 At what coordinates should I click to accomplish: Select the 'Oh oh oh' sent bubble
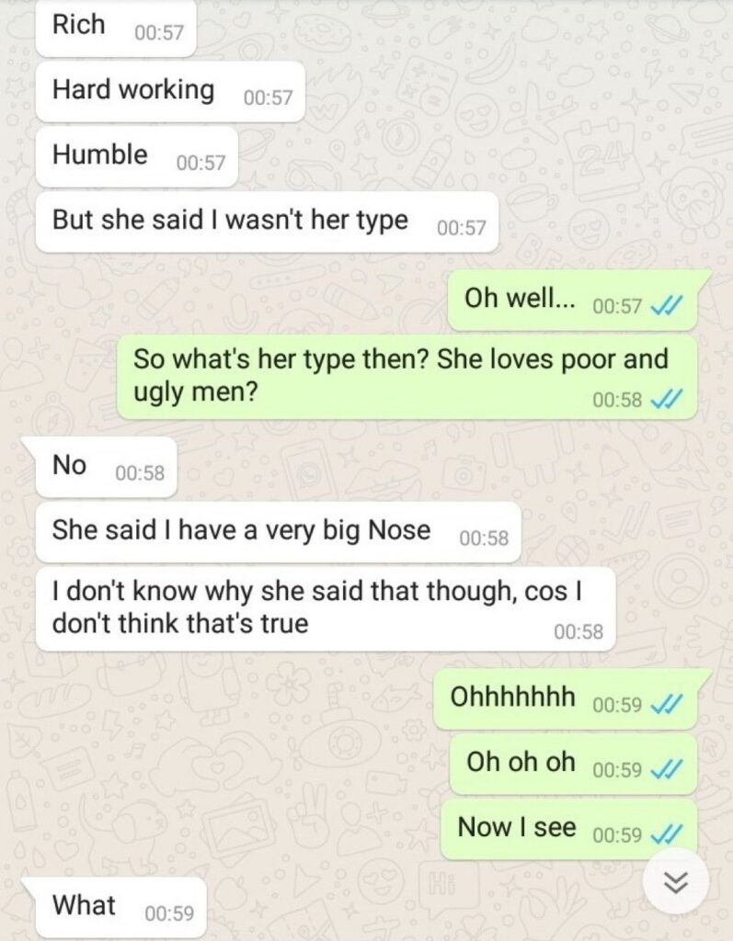pos(573,764)
